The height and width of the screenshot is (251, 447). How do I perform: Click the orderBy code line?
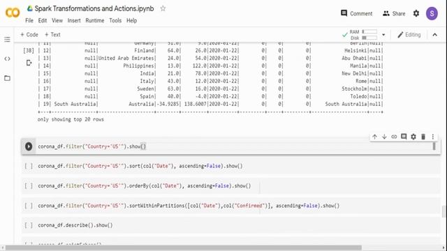click(145, 186)
